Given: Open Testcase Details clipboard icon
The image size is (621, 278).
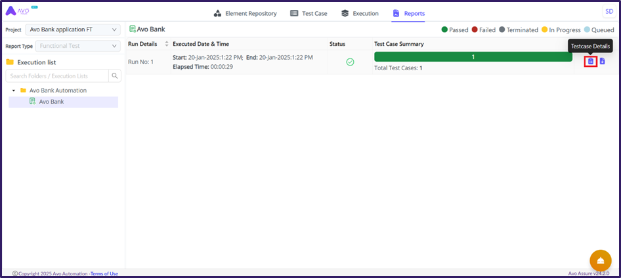Looking at the screenshot, I should tap(590, 62).
